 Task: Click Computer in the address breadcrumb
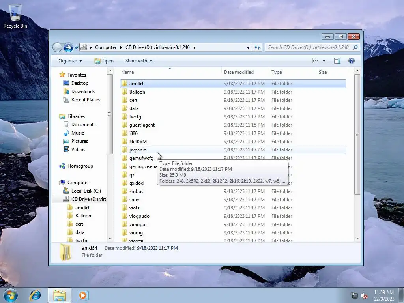coord(106,47)
